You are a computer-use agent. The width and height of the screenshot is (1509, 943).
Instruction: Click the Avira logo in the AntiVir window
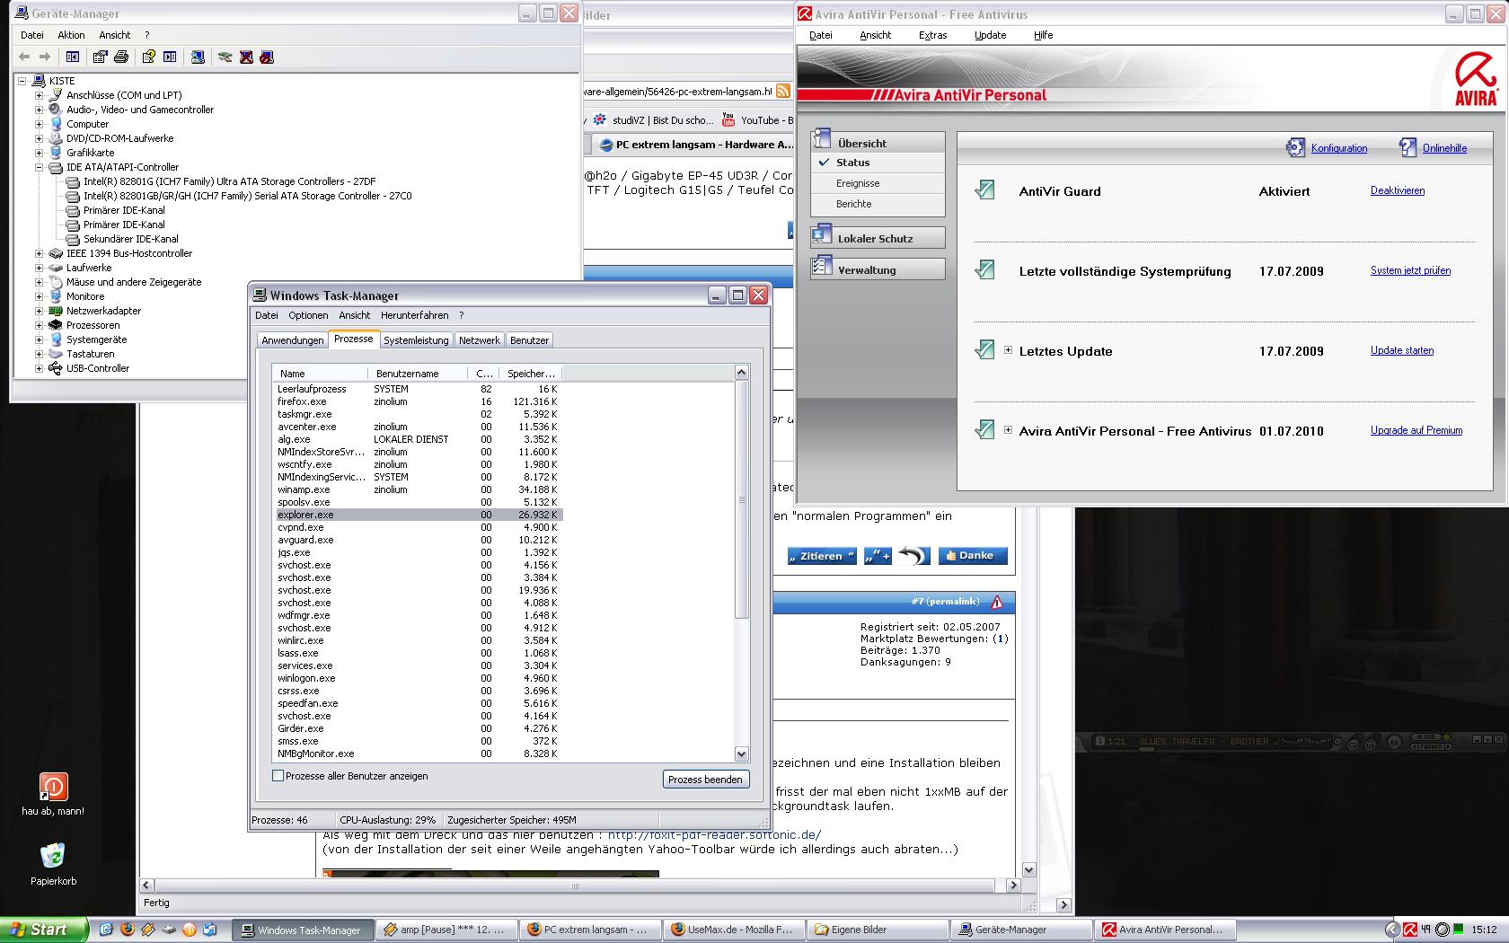1476,80
